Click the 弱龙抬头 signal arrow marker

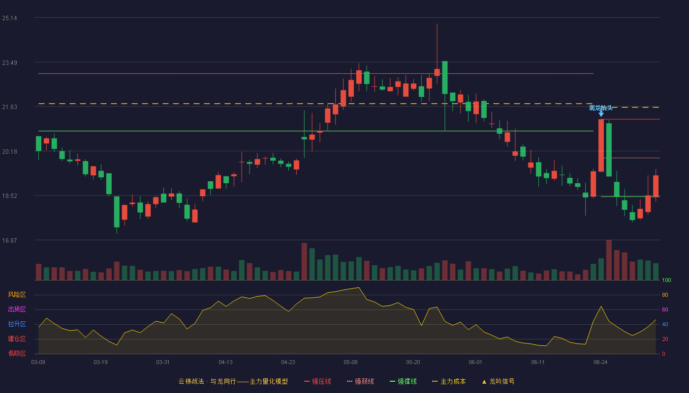coord(601,114)
